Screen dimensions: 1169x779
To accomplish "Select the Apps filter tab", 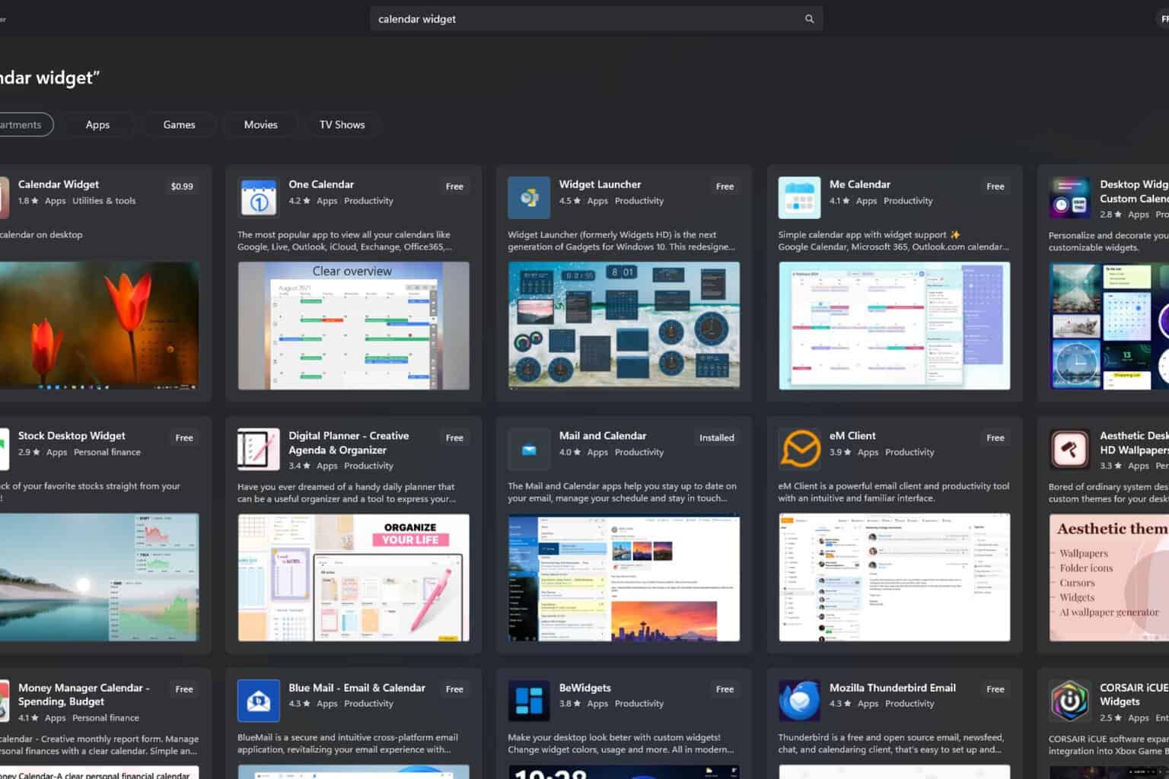I will click(97, 125).
